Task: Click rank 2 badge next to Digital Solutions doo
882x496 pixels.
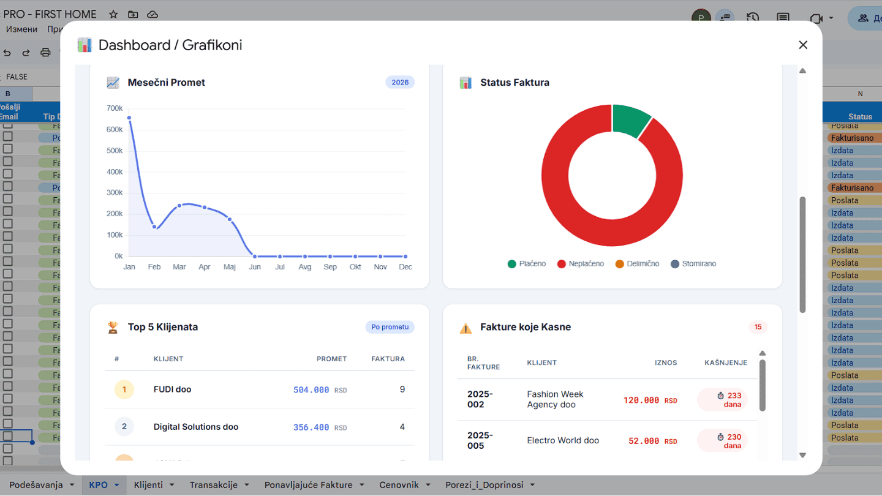Action: [124, 427]
